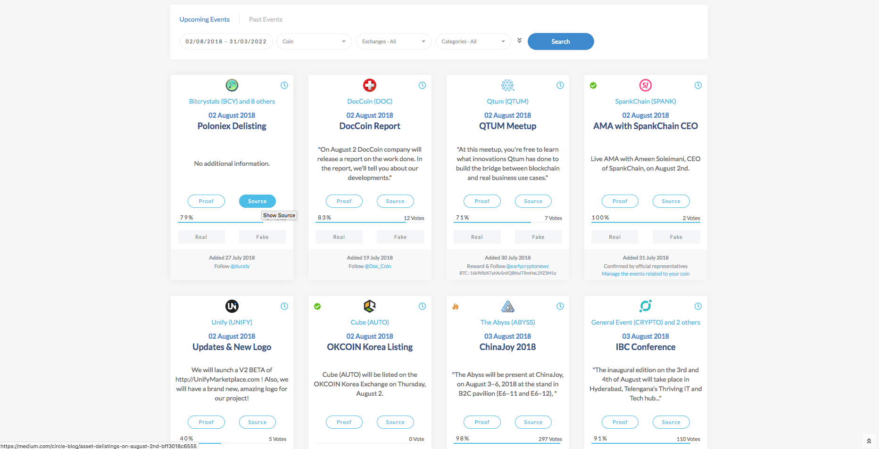Click clock icon on DocCoin Report card
The height and width of the screenshot is (449, 879).
tap(422, 85)
